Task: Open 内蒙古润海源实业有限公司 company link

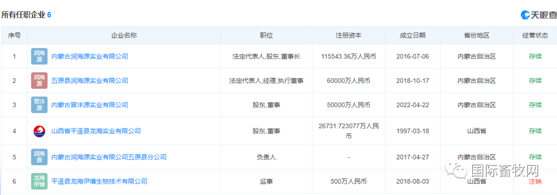Action: (x=90, y=56)
